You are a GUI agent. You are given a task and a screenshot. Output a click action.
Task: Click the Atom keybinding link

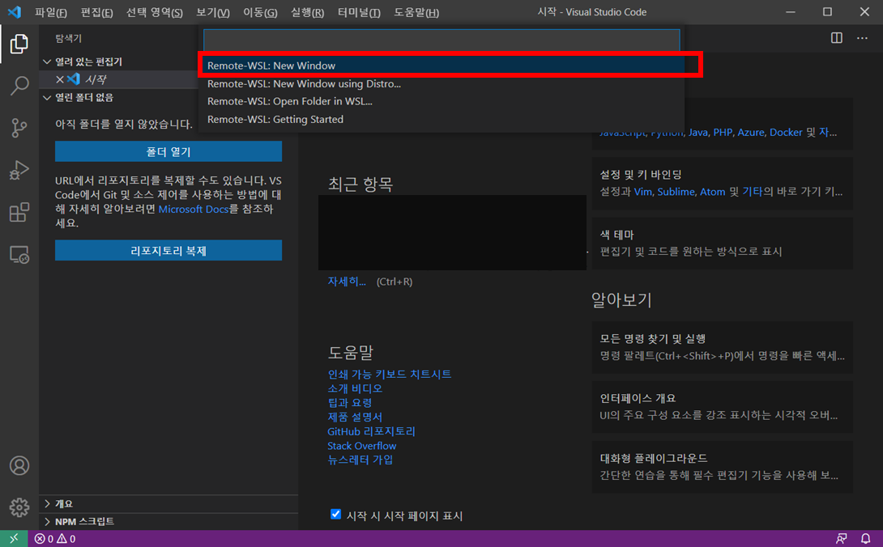[x=712, y=192]
